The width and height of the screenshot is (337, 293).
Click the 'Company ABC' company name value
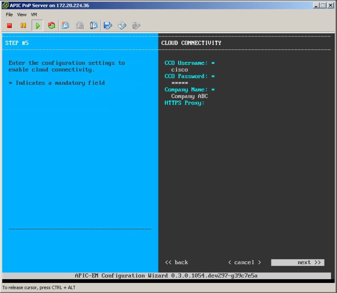click(190, 96)
